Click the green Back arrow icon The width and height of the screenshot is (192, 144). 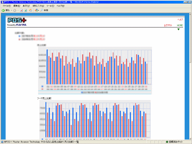click(3, 10)
